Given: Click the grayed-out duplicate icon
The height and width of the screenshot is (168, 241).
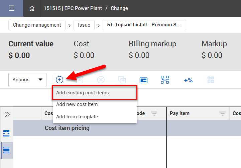Looking at the screenshot, I should pyautogui.click(x=122, y=80).
